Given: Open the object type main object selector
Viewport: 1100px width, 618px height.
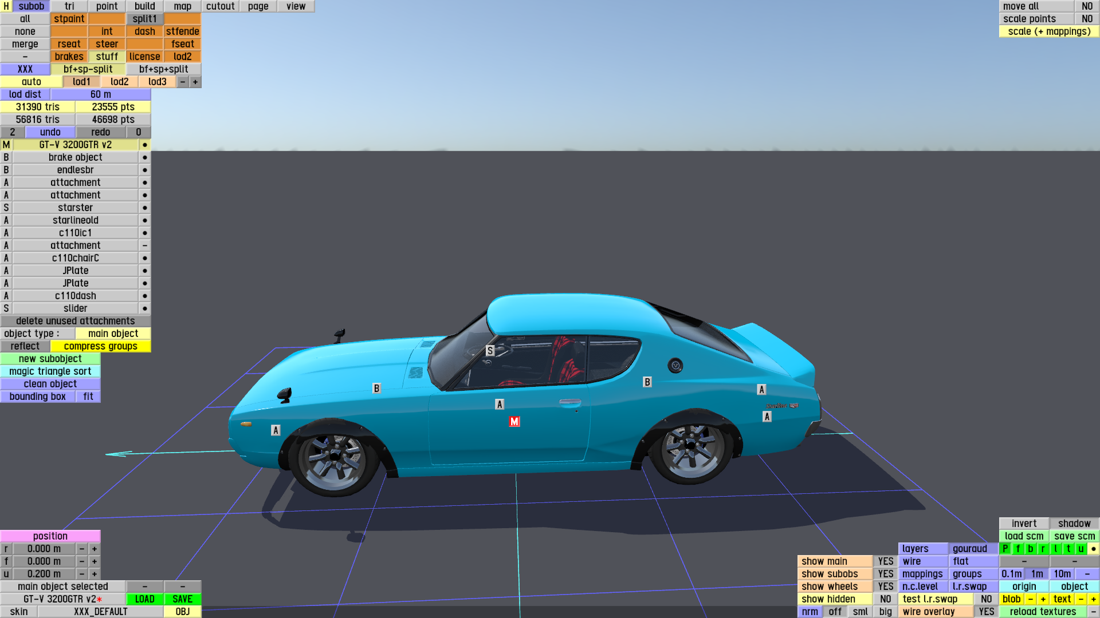Looking at the screenshot, I should point(113,334).
